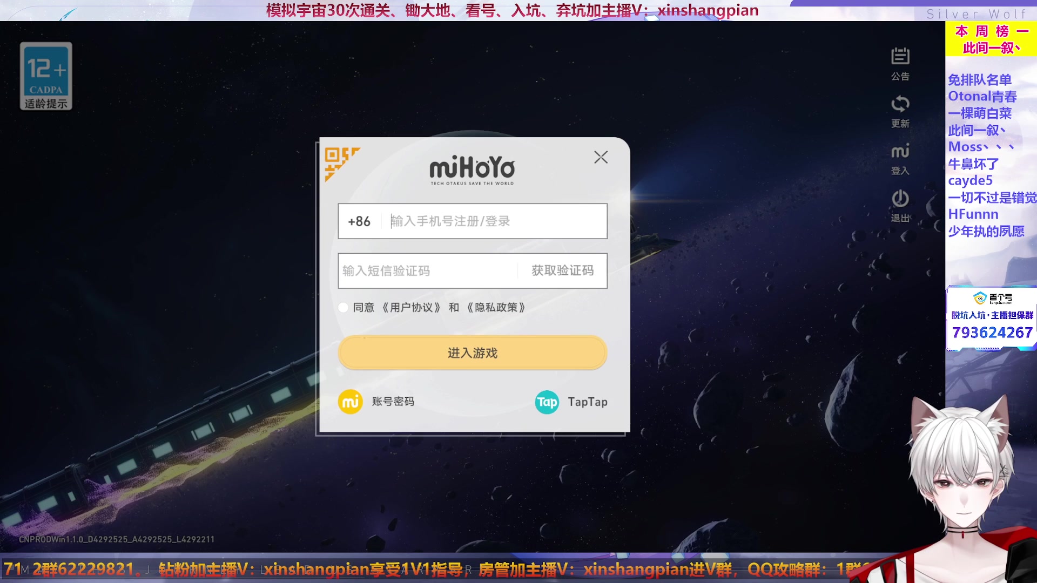This screenshot has height=583, width=1037.
Task: Select 一棵萌白菜 in the ranking list
Action: (x=980, y=113)
